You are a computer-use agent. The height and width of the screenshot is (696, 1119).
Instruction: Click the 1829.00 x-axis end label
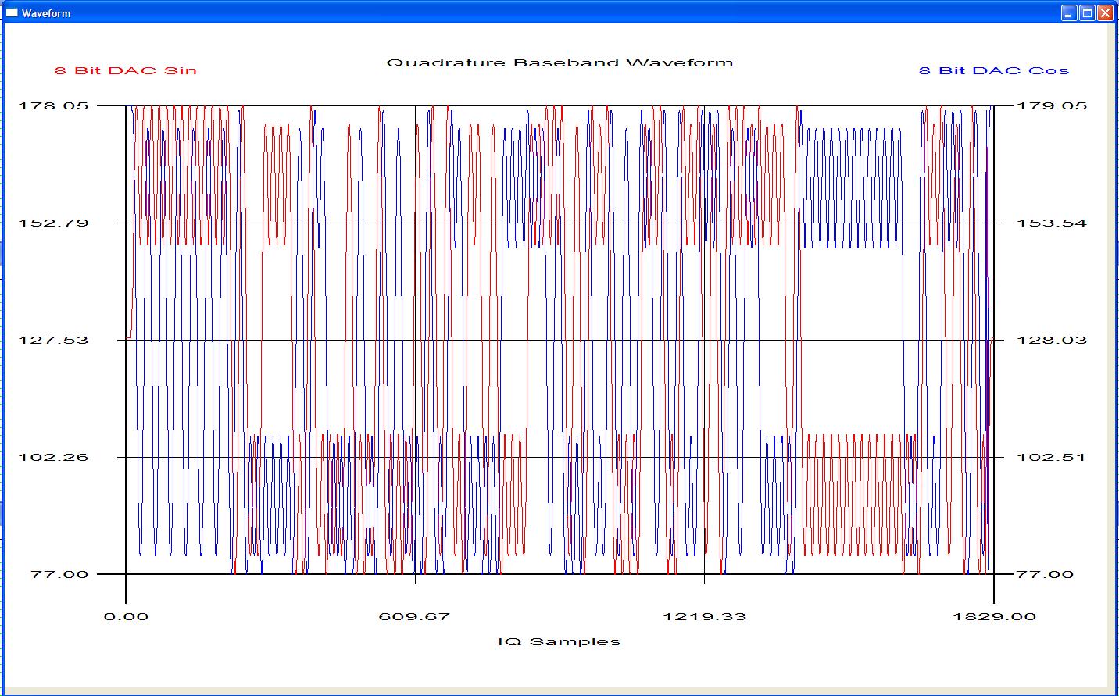pyautogui.click(x=993, y=616)
